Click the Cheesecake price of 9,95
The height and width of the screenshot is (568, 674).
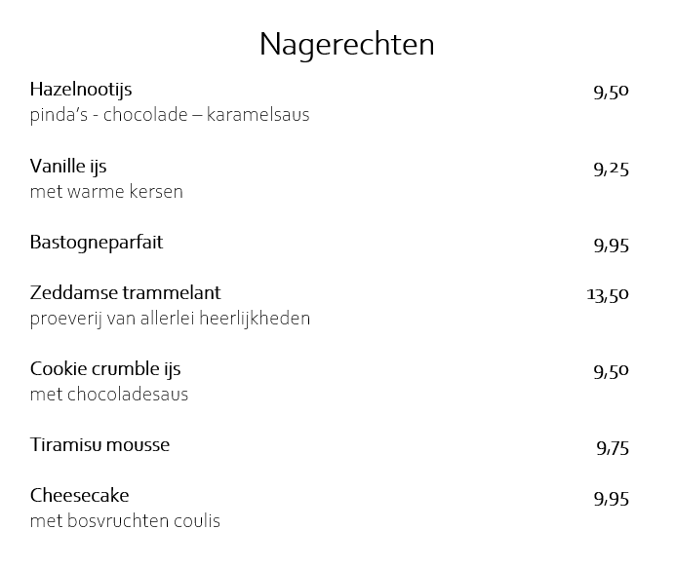tap(612, 499)
